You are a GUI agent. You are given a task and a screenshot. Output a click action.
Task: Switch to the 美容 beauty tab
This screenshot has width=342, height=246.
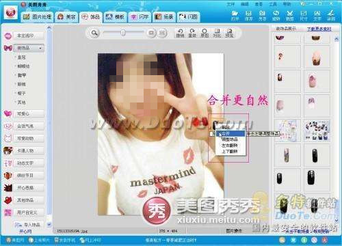pos(66,17)
